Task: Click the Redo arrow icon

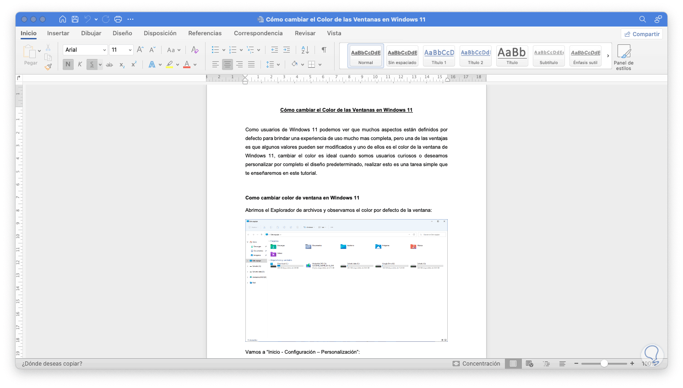Action: [106, 19]
